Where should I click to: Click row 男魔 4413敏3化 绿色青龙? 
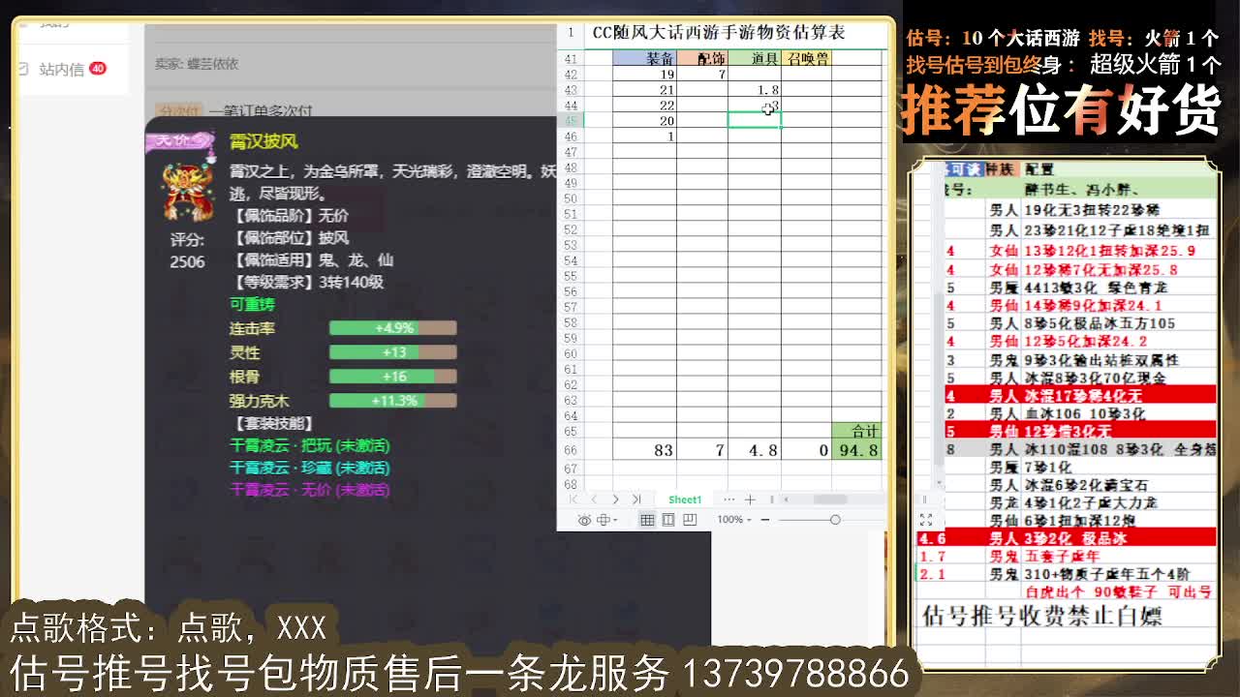pos(1081,288)
